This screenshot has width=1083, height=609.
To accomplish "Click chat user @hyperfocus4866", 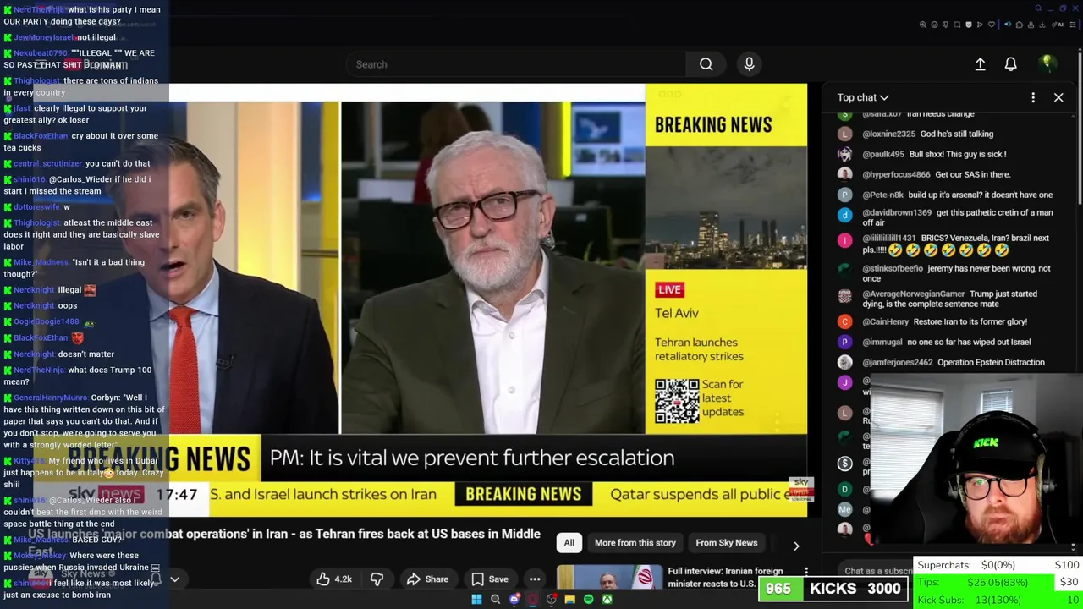I will coord(896,175).
